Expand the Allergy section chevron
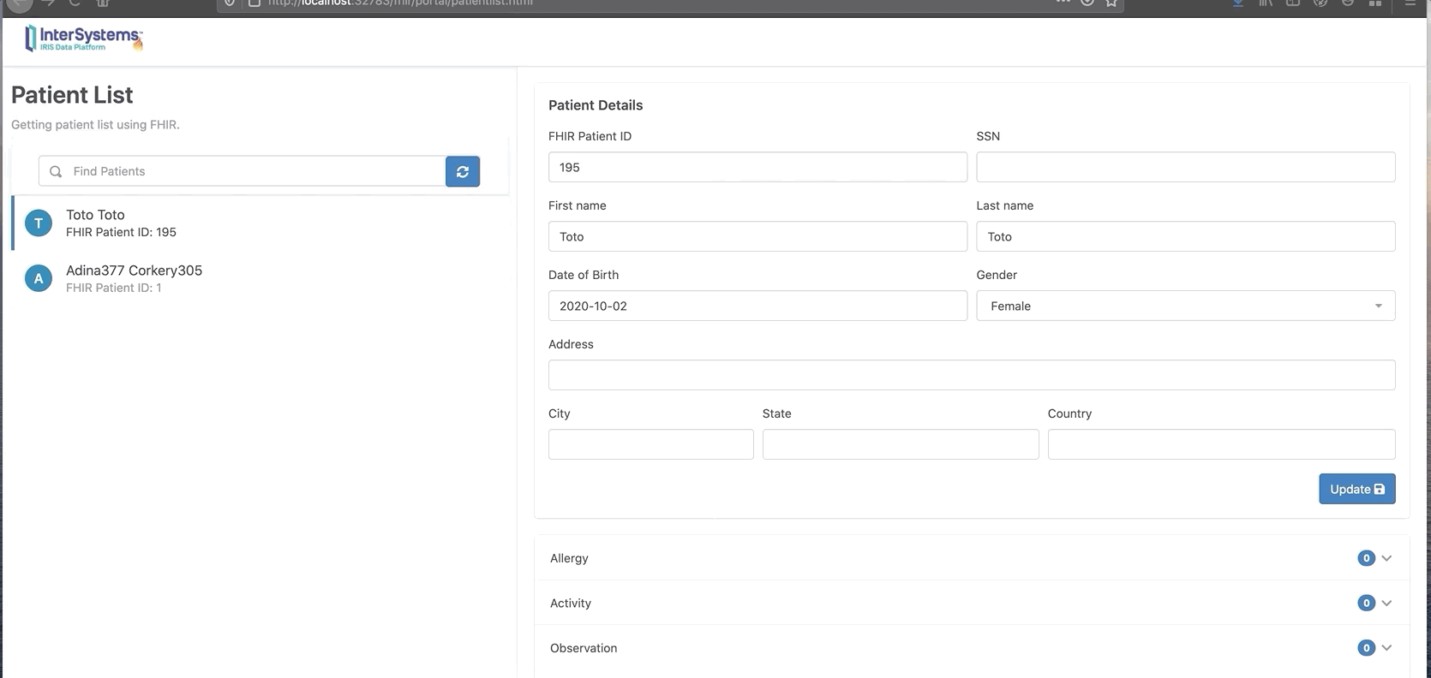Image resolution: width=1431 pixels, height=678 pixels. pyautogui.click(x=1386, y=558)
